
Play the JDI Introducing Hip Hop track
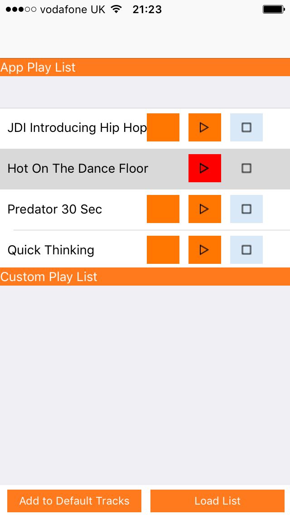(205, 127)
